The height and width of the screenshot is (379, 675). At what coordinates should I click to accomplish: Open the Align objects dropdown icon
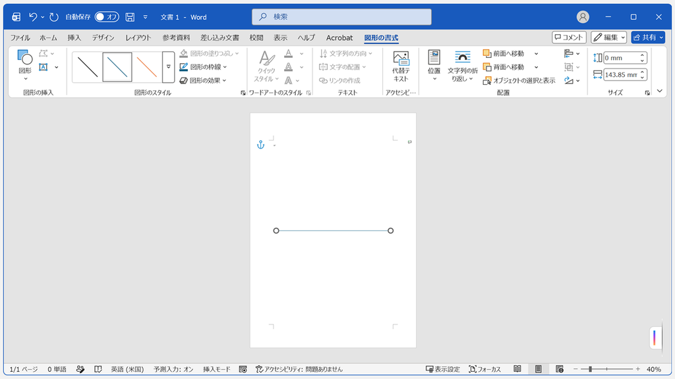572,53
